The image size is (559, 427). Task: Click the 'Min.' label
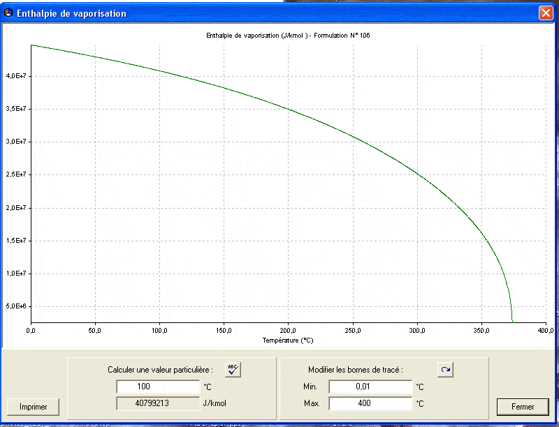coord(310,387)
